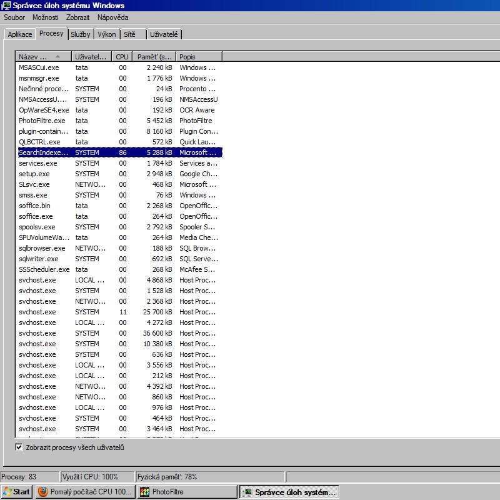Screen dimensions: 500x500
Task: Sort by the Název column header
Action: tap(43, 57)
